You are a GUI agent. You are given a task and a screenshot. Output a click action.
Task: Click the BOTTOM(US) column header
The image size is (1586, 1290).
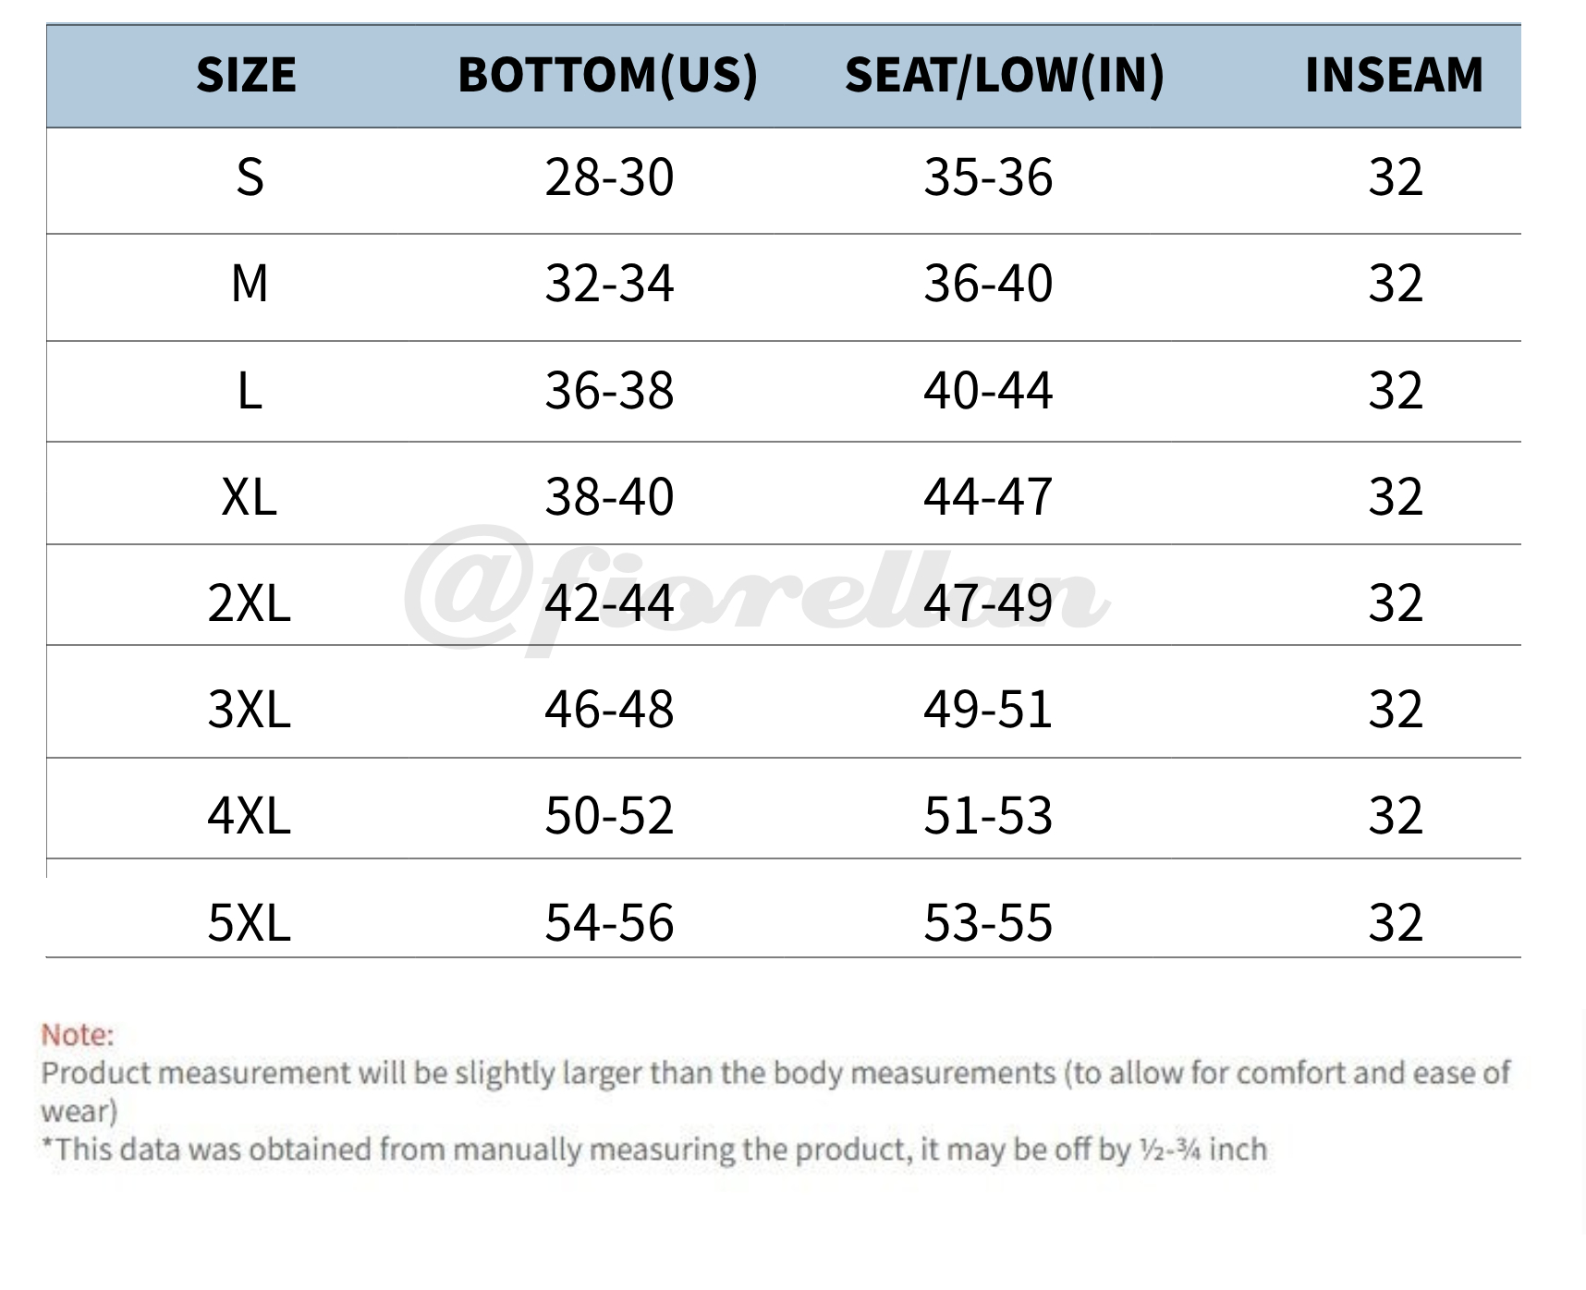607,75
